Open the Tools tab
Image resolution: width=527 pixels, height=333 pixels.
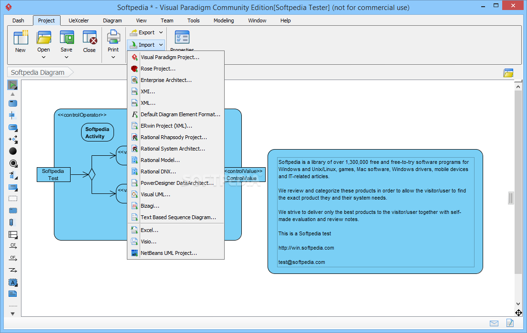pos(193,20)
